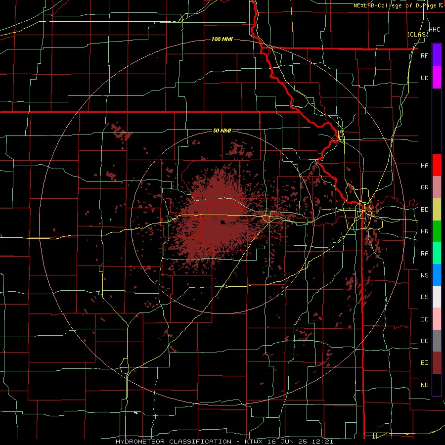Click the ND legend label

point(424,385)
